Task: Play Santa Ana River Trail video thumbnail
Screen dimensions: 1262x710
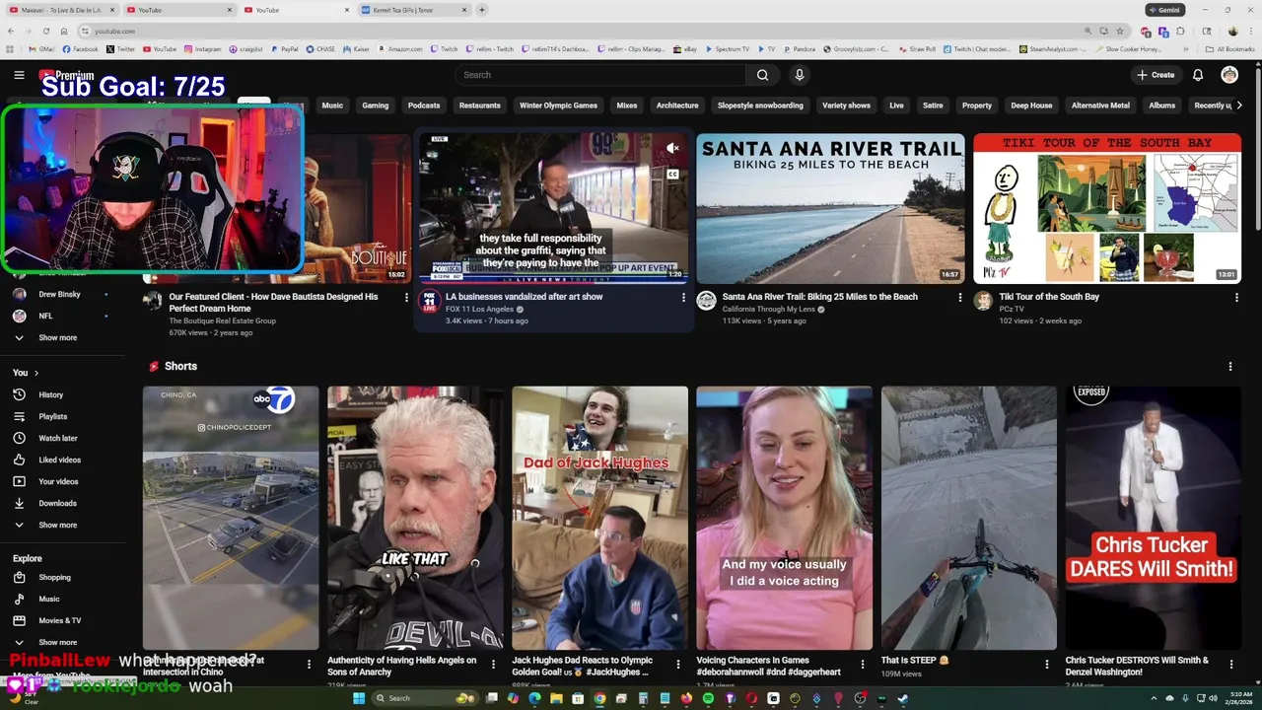Action: click(x=830, y=208)
